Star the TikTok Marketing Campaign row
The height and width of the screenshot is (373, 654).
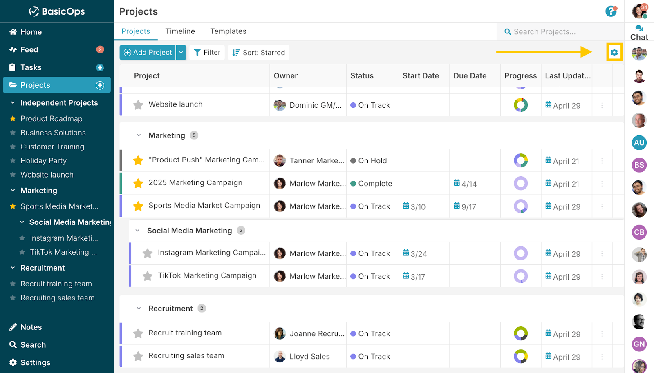(x=148, y=276)
